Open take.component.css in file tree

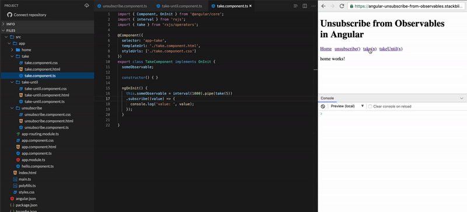click(41, 63)
